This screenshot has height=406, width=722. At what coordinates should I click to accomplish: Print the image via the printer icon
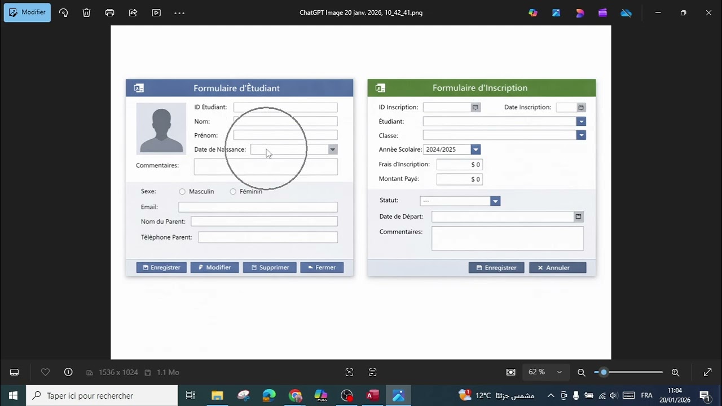pyautogui.click(x=110, y=12)
